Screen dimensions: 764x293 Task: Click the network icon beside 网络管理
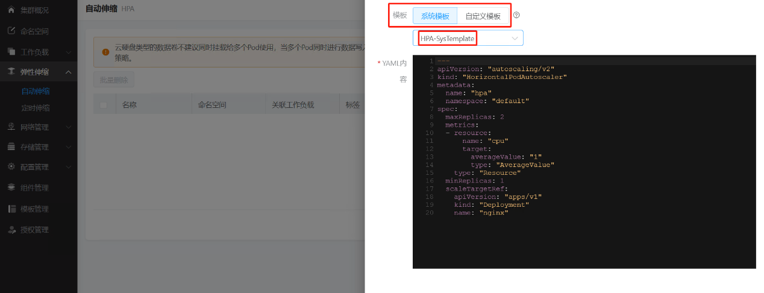[11, 127]
